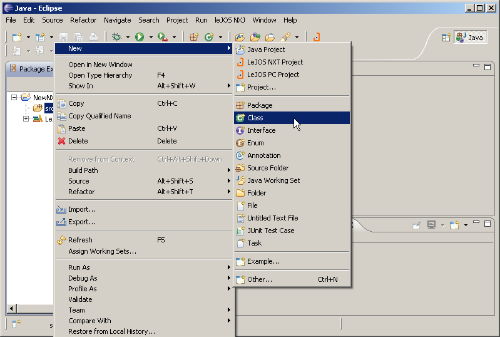Expand the leJOS library tree node
Image resolution: width=500 pixels, height=337 pixels.
coord(26,119)
